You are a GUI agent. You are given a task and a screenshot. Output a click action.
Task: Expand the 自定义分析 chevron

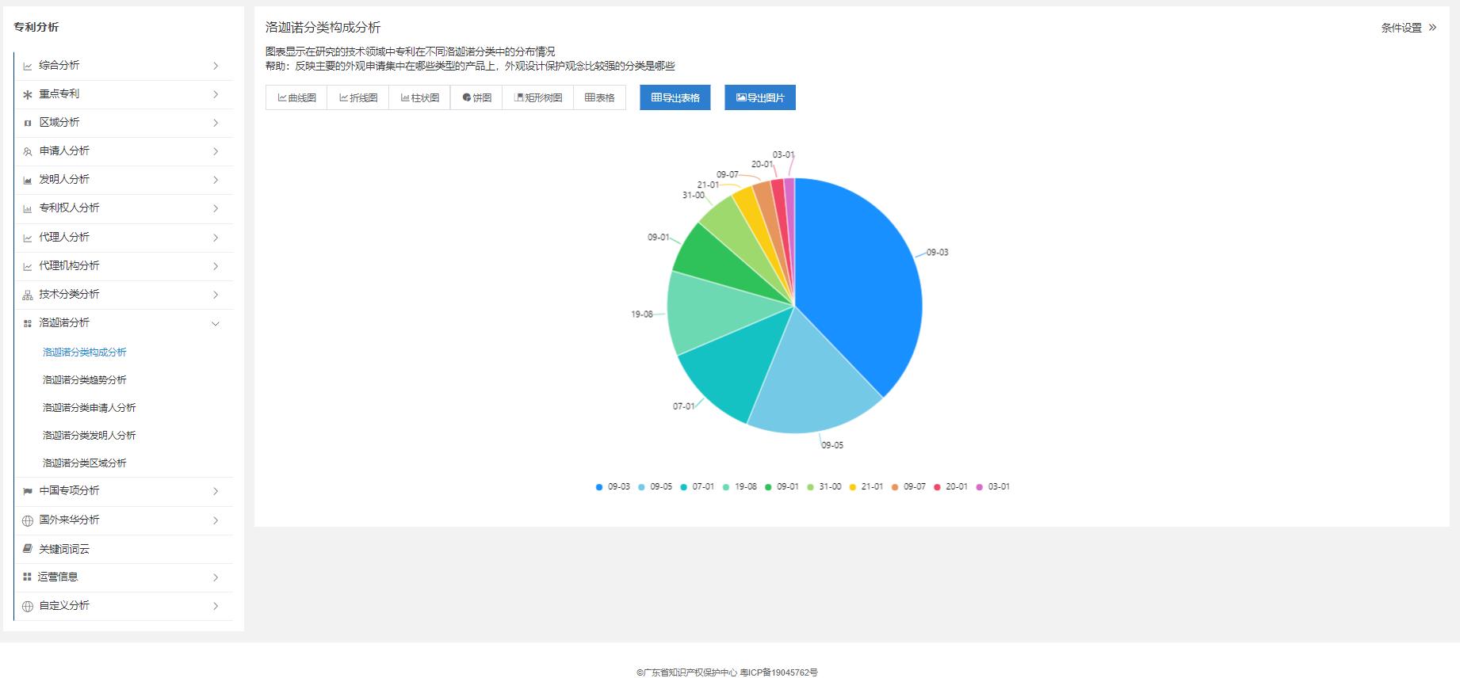(216, 606)
